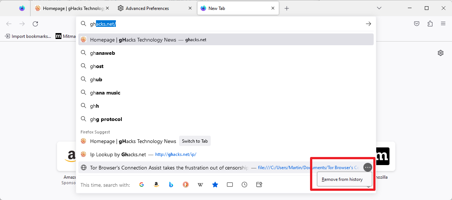Reload the current page
The image size is (452, 200).
(x=35, y=24)
